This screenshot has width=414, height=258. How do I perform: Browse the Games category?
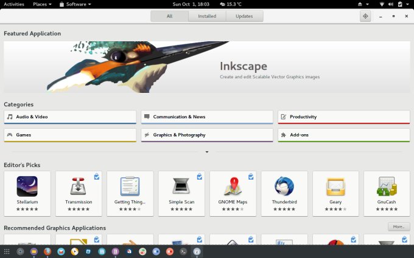(70, 135)
